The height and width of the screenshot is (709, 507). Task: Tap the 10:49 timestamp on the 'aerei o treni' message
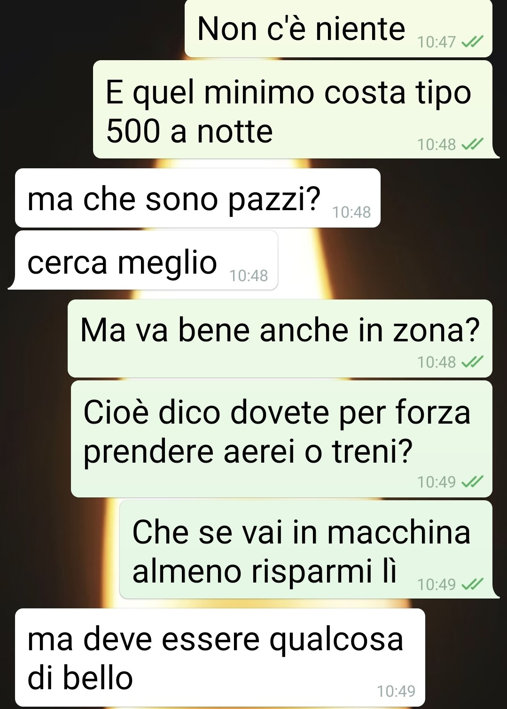(x=437, y=482)
